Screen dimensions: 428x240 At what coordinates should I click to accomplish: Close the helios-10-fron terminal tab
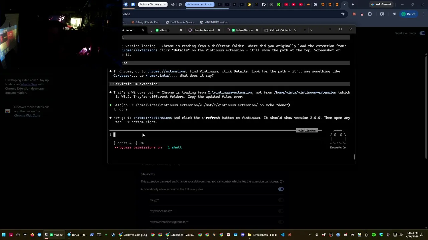point(257,30)
